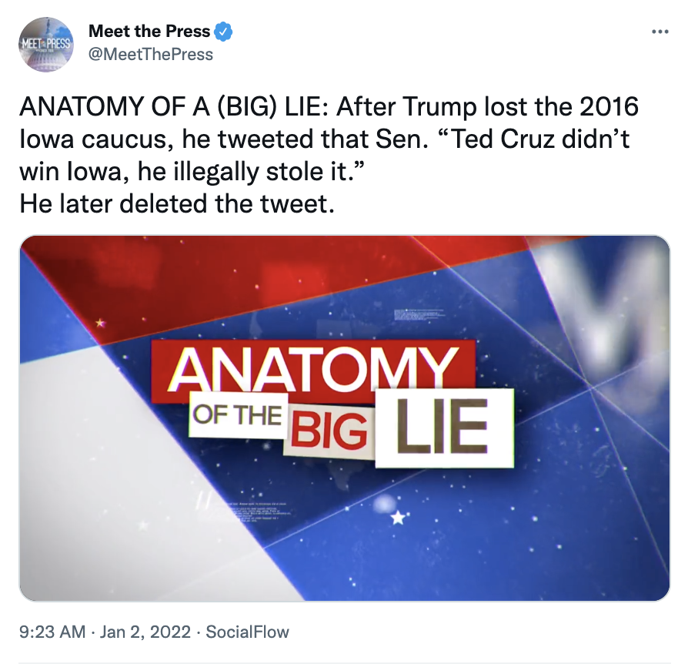Click the Meet the Press display name

[149, 32]
